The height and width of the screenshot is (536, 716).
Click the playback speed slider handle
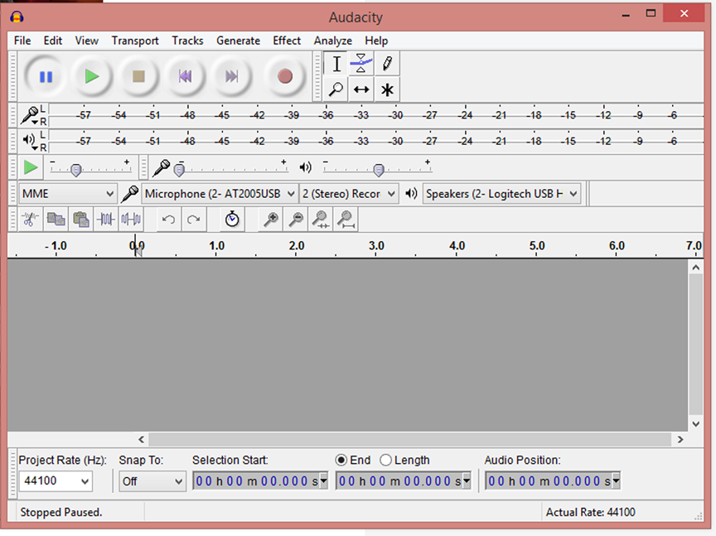click(76, 171)
